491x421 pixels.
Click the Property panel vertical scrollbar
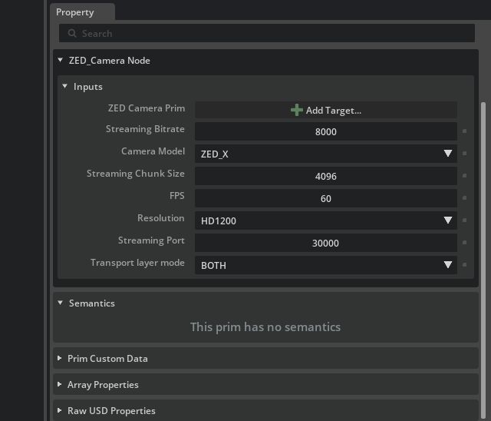click(483, 230)
